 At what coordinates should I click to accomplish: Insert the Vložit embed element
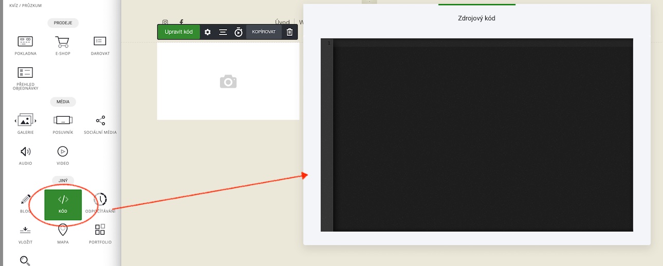click(25, 234)
